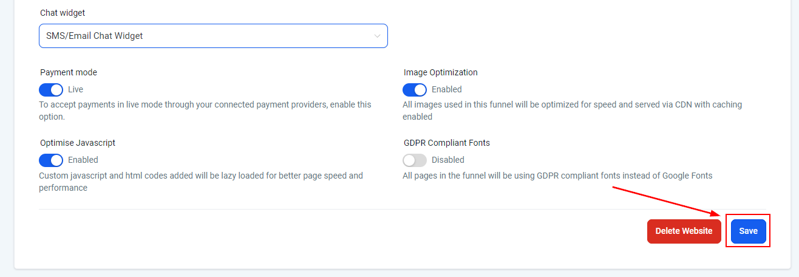Viewport: 799px width, 277px height.
Task: Open the Chat widget dropdown
Action: click(213, 36)
